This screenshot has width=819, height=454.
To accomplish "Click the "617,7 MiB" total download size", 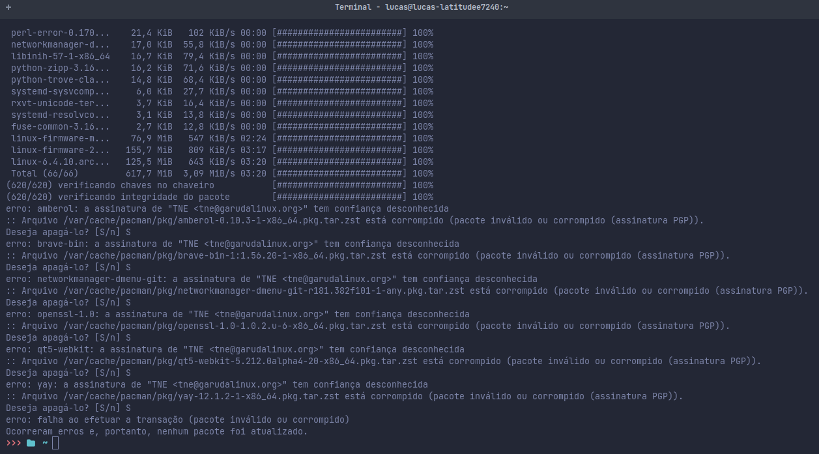I will click(149, 173).
